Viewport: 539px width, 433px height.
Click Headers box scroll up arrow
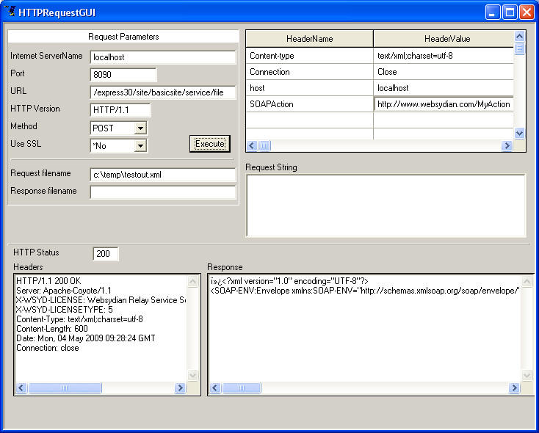coord(192,282)
